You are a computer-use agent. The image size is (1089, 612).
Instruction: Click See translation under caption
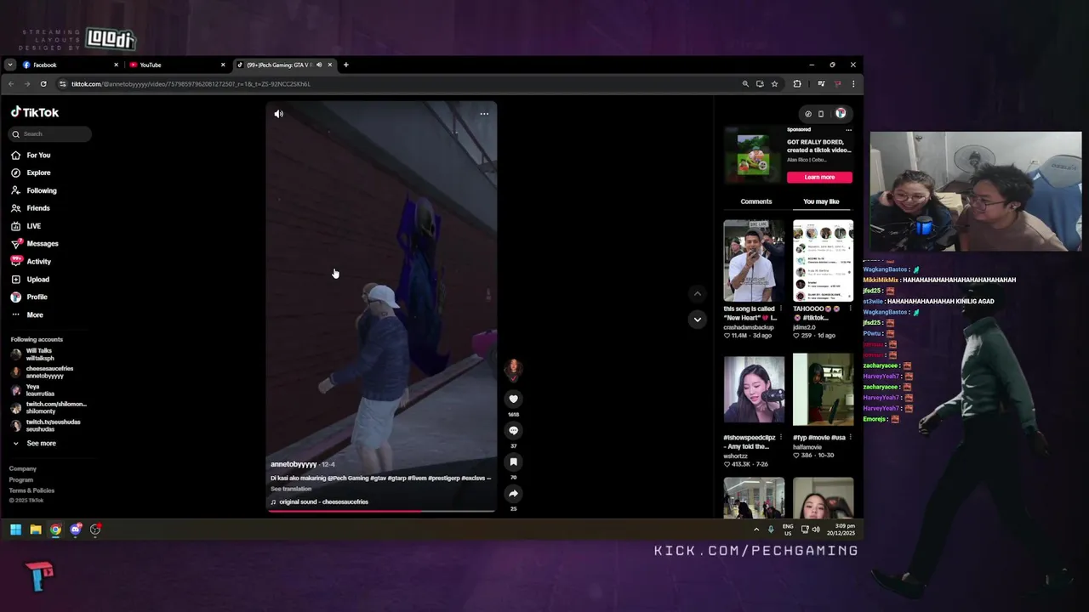pos(291,489)
